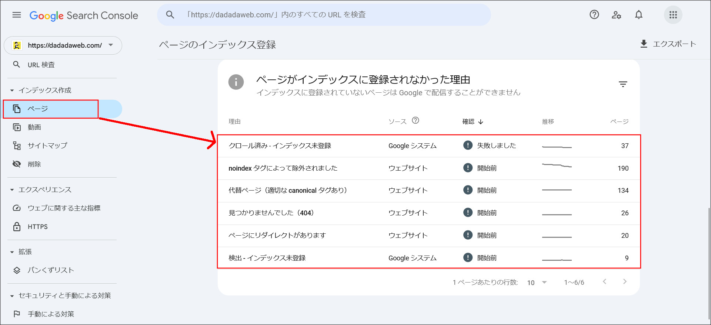Click the page count 190
Viewport: 711px width, 325px height.
tap(623, 168)
